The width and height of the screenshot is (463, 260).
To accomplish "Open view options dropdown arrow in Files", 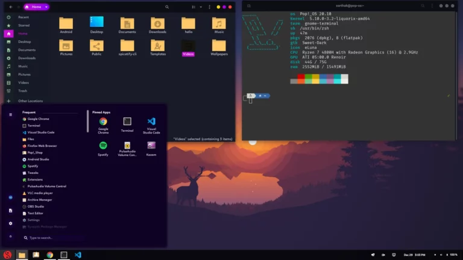I will click(x=201, y=7).
